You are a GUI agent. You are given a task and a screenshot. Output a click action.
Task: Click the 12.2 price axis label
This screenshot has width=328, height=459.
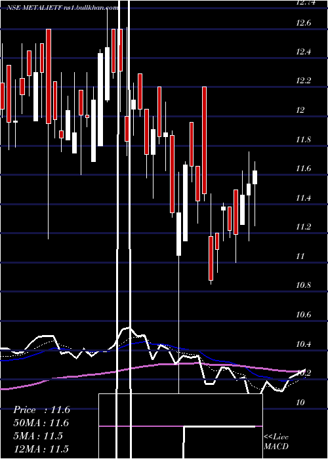click(x=304, y=81)
